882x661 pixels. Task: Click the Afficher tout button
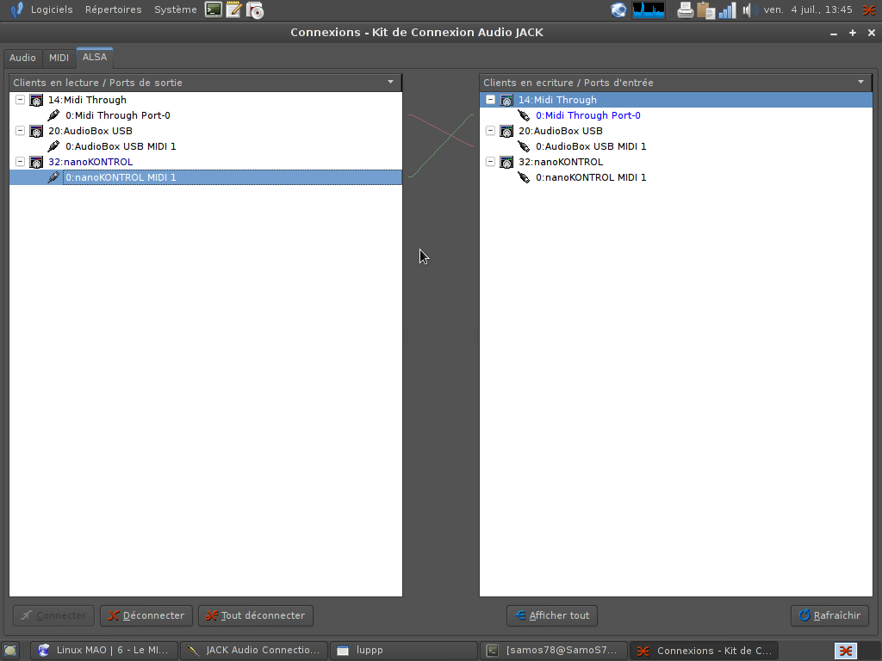click(x=552, y=615)
